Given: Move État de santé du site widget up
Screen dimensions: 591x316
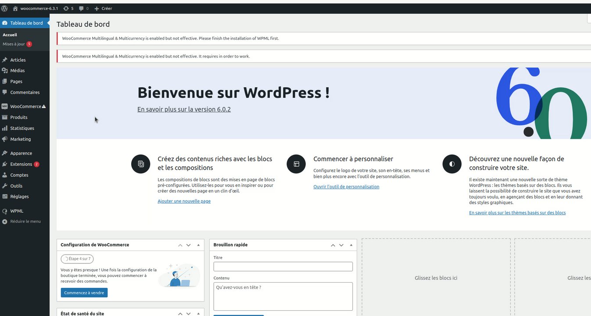Looking at the screenshot, I should pos(180,314).
